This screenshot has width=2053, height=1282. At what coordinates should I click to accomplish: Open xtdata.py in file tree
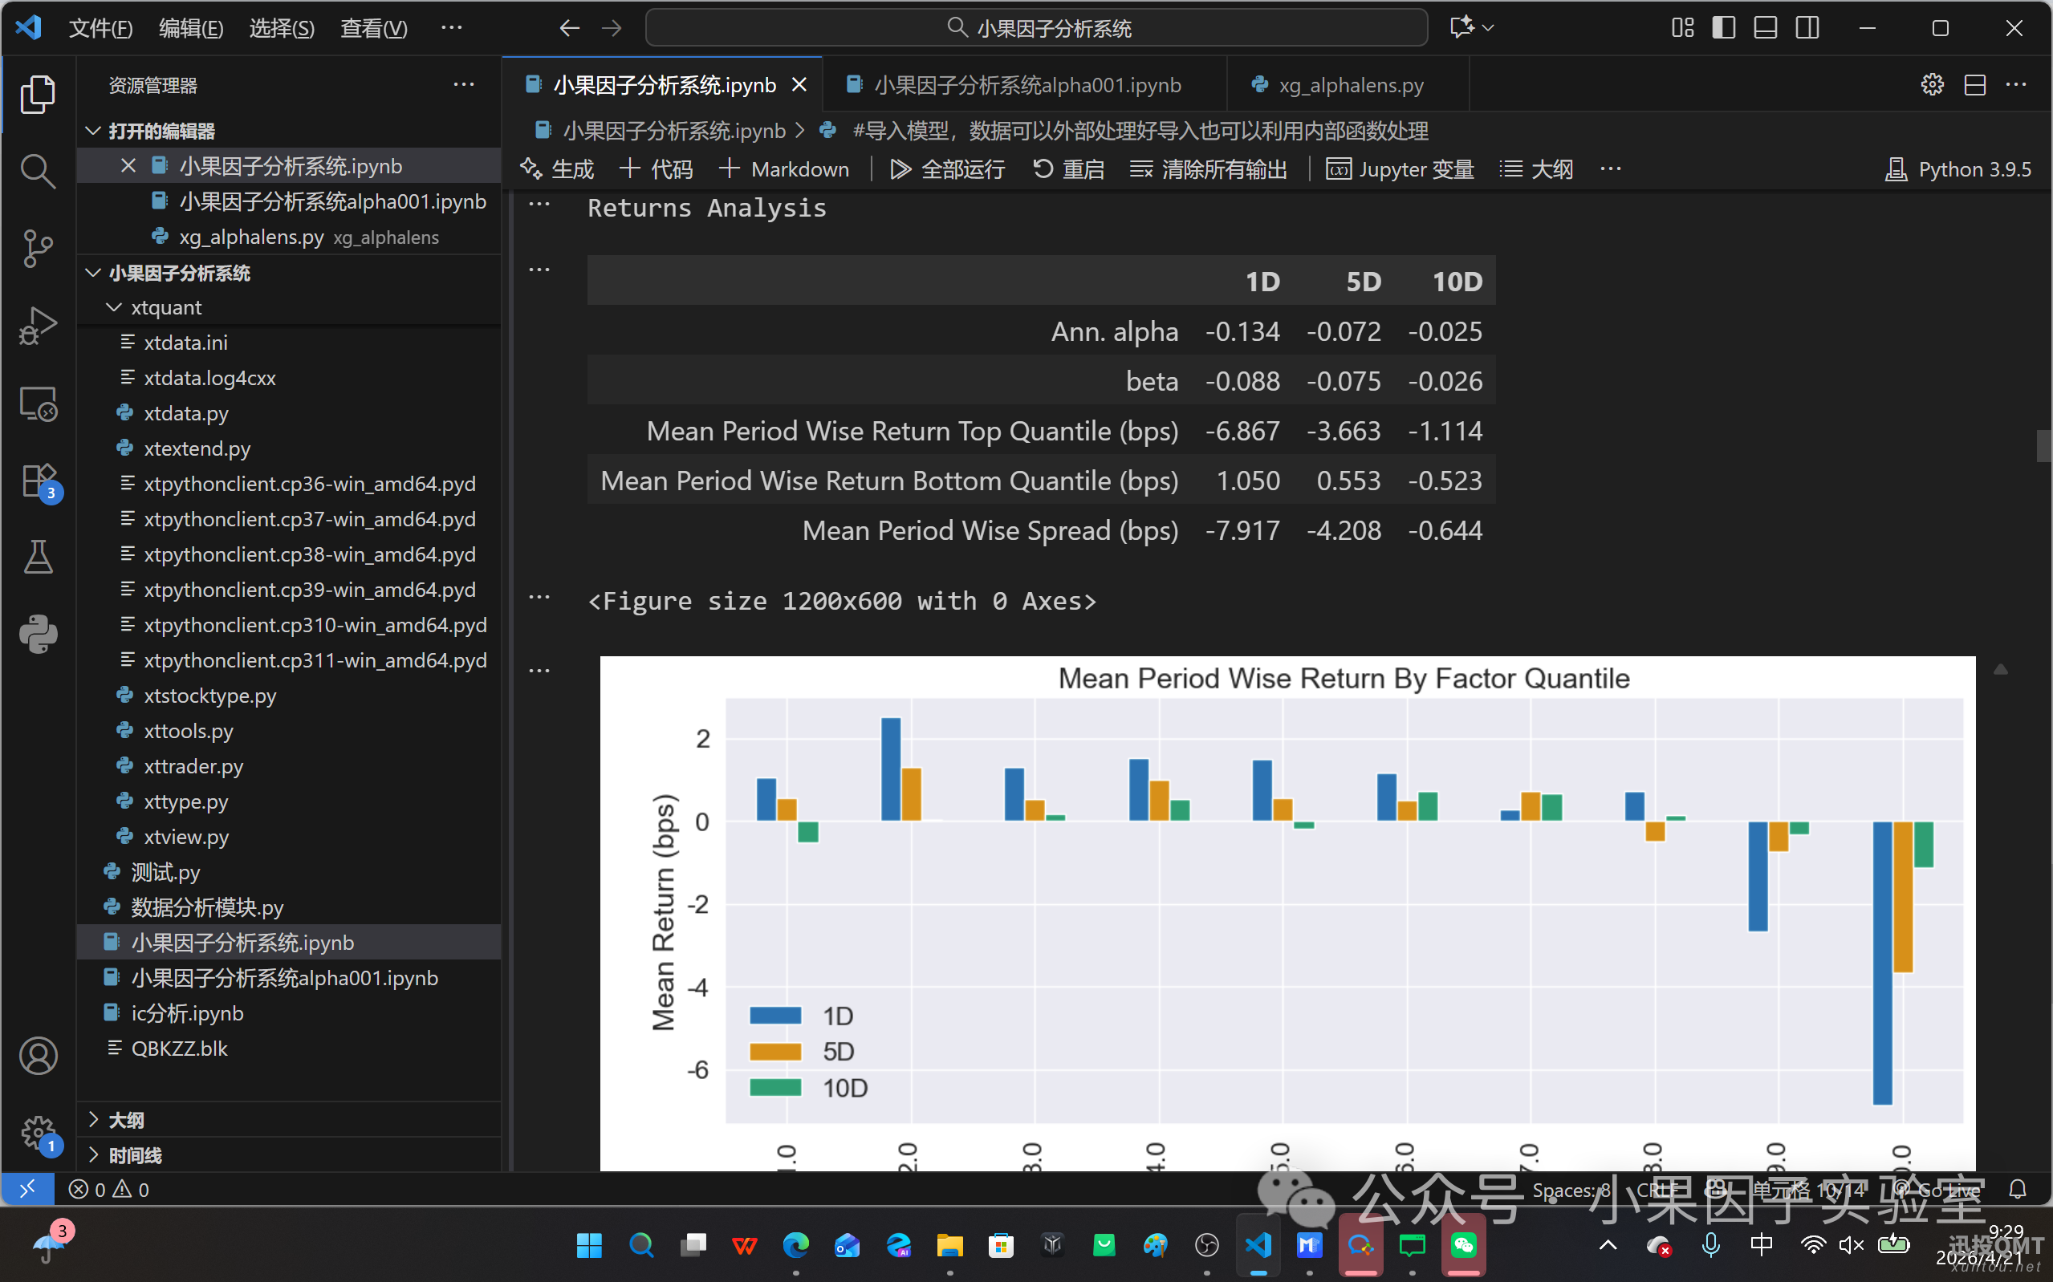(x=185, y=413)
